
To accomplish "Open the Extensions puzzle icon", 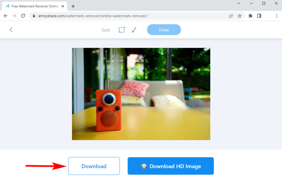I will coord(250,16).
